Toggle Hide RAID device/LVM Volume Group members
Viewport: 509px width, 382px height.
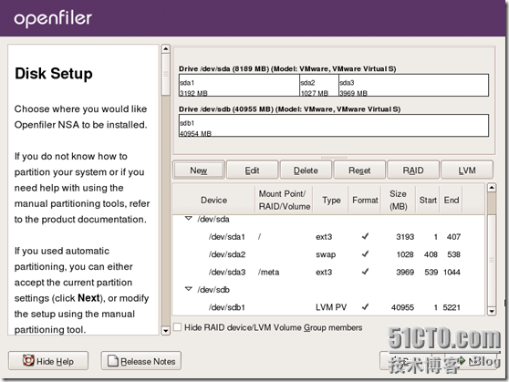[x=178, y=327]
